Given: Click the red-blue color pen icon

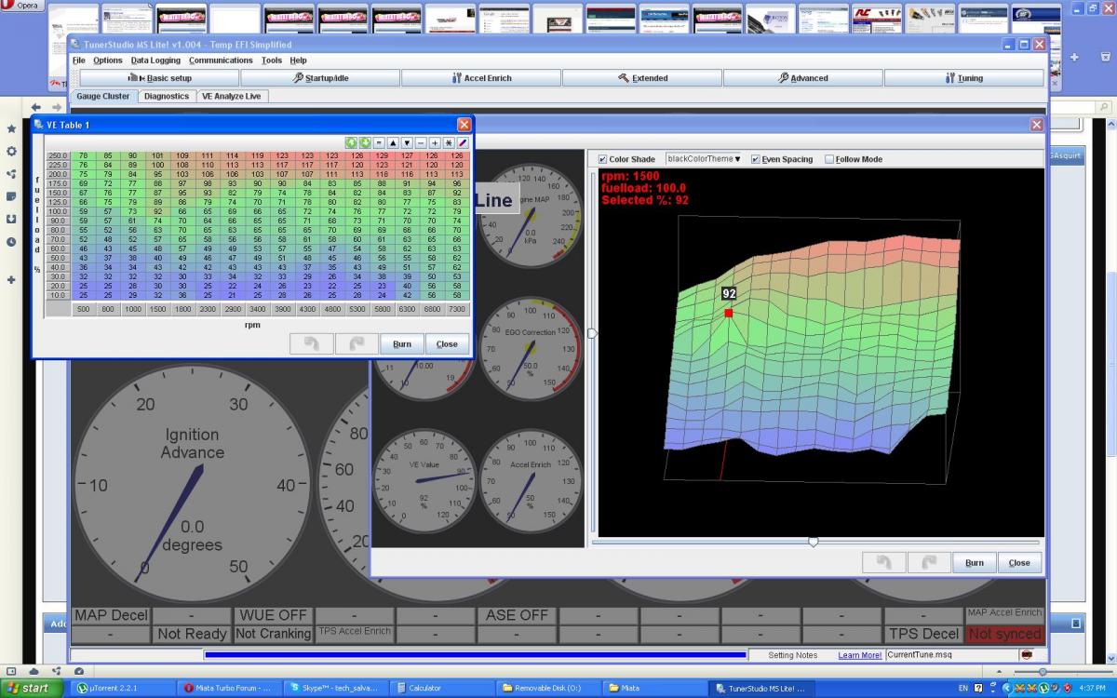Looking at the screenshot, I should (x=462, y=142).
